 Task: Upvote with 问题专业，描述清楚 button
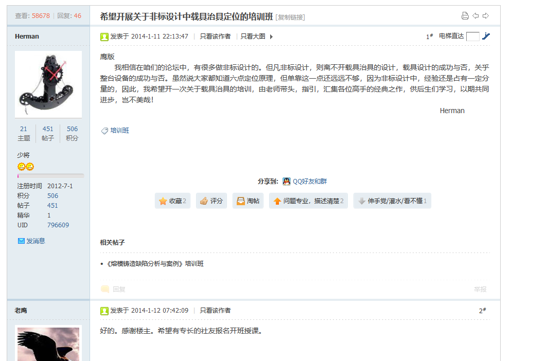click(x=308, y=201)
